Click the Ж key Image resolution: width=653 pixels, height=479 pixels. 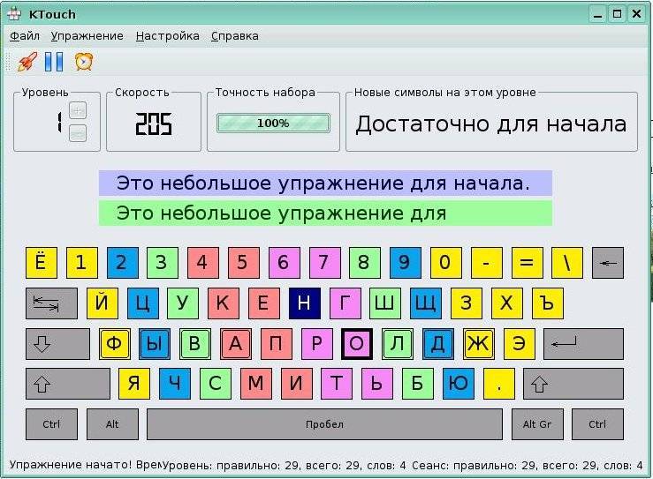[479, 344]
